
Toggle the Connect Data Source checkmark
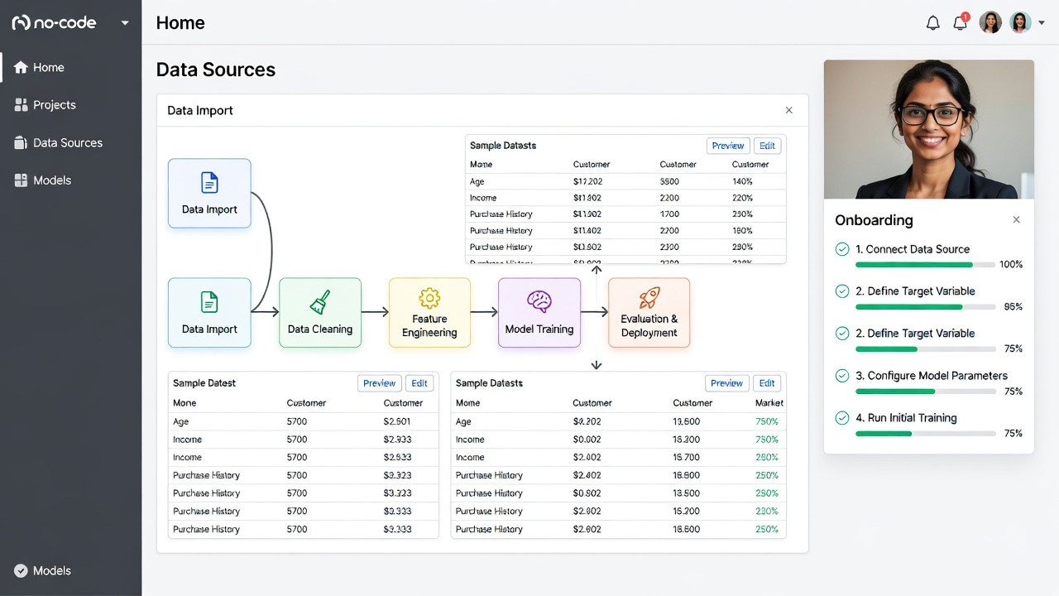[x=842, y=249]
